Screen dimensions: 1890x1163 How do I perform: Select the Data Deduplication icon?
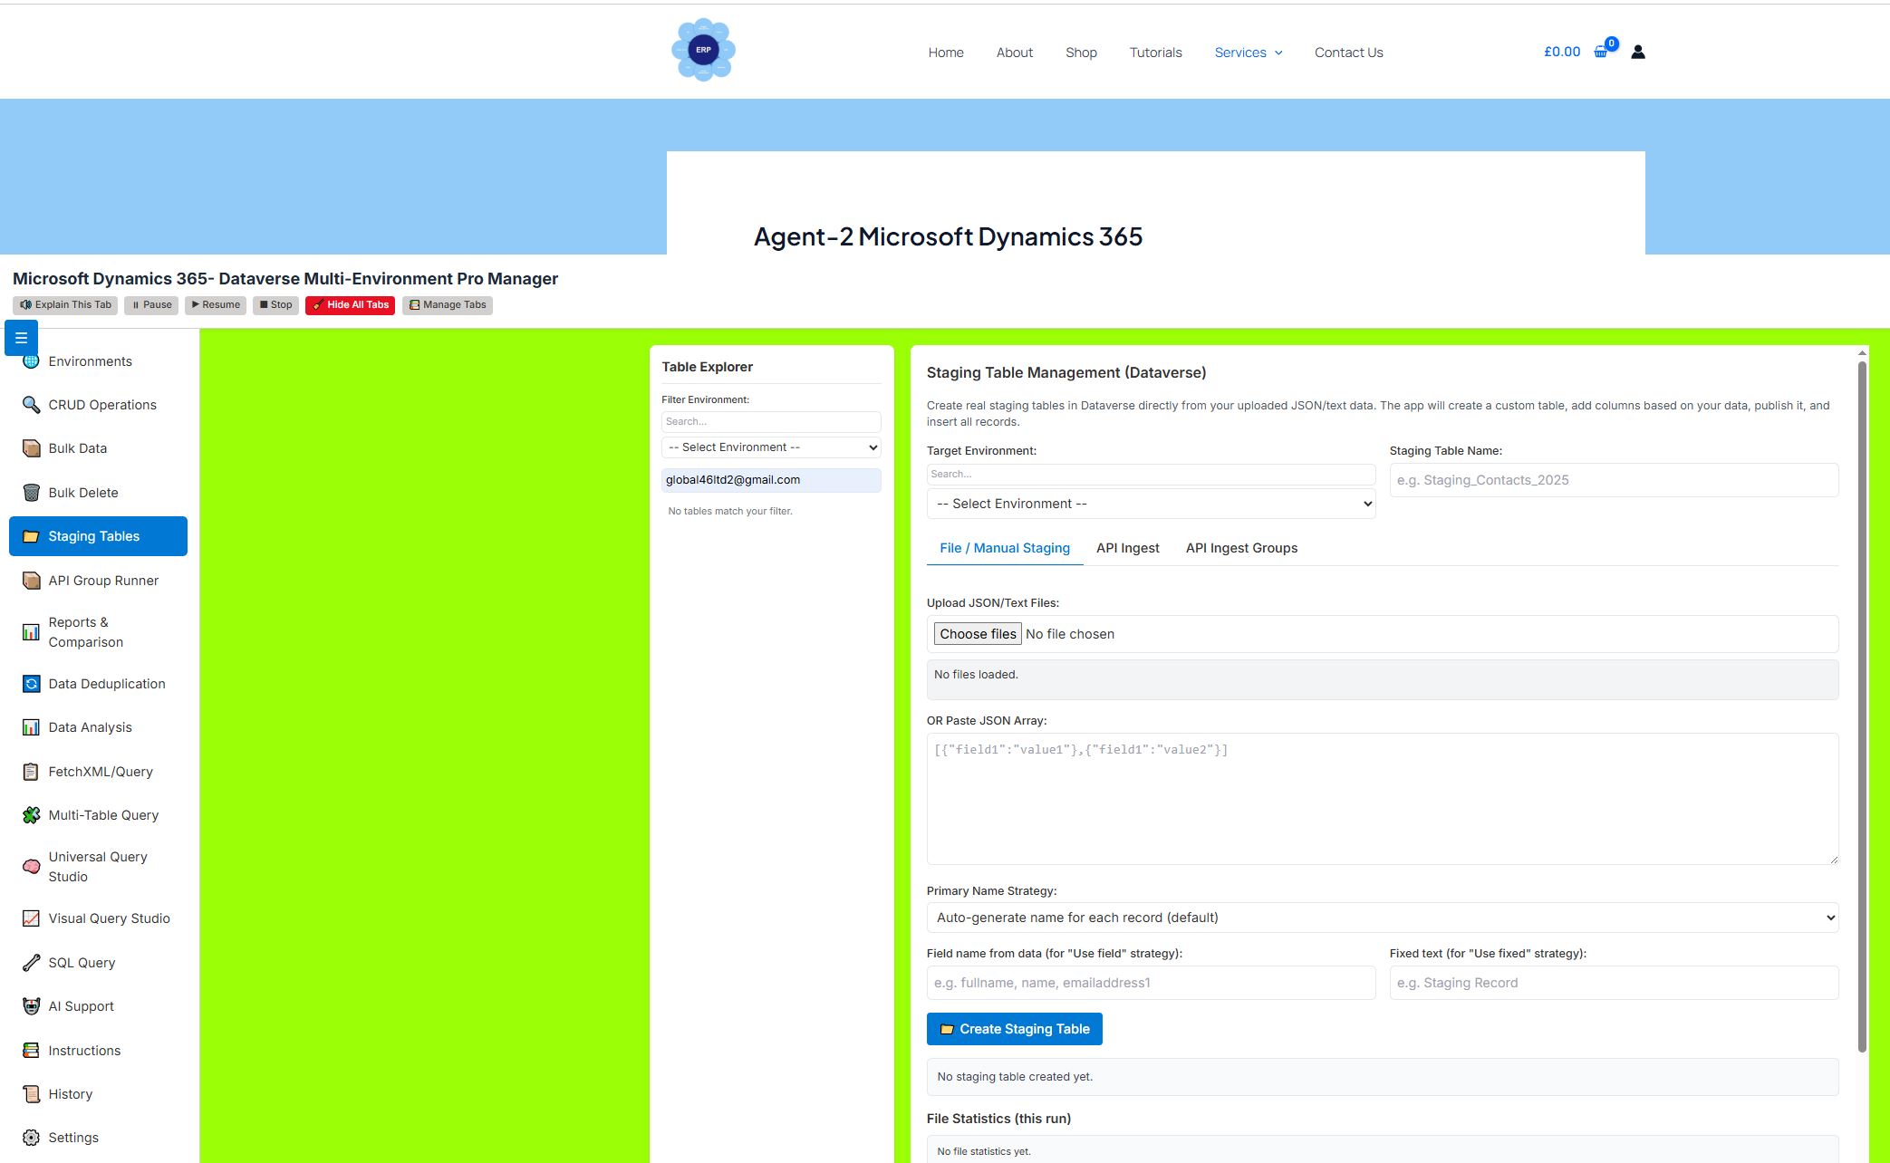(x=32, y=684)
